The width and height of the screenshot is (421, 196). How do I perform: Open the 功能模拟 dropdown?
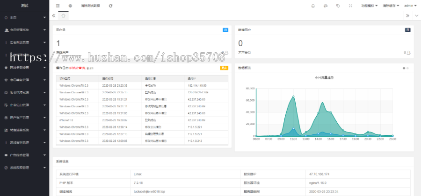click(370, 6)
